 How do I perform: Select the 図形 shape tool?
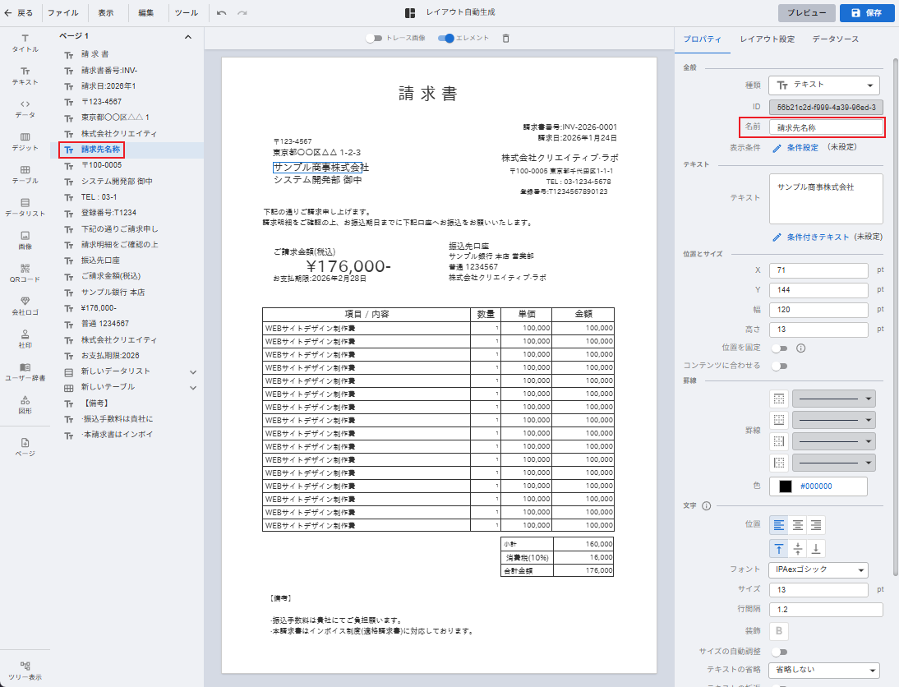(25, 404)
